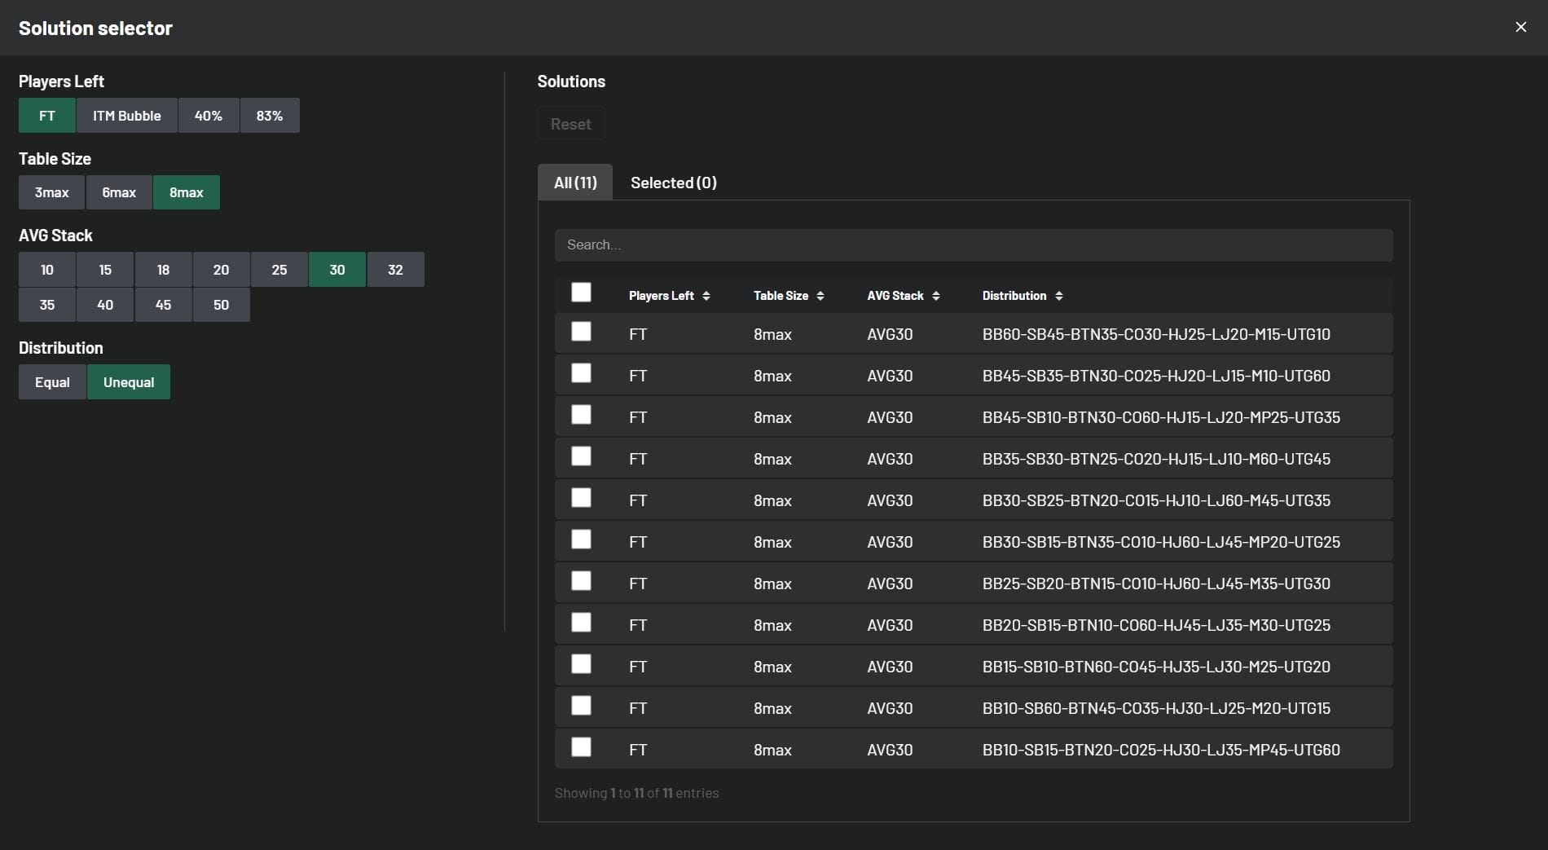The height and width of the screenshot is (850, 1548).
Task: Click the Reset button
Action: point(570,124)
